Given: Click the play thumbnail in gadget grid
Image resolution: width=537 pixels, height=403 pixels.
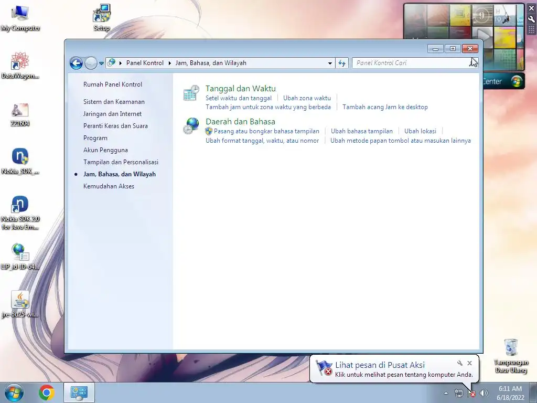Looking at the screenshot, I should 483,36.
